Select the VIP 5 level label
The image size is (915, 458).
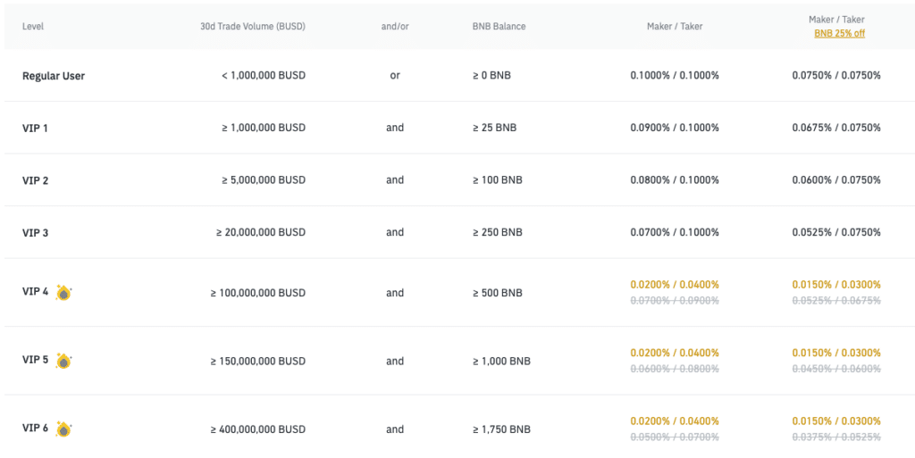coord(35,360)
